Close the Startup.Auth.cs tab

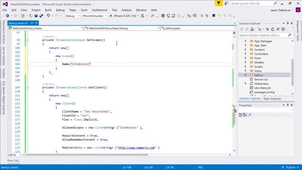coord(36,23)
